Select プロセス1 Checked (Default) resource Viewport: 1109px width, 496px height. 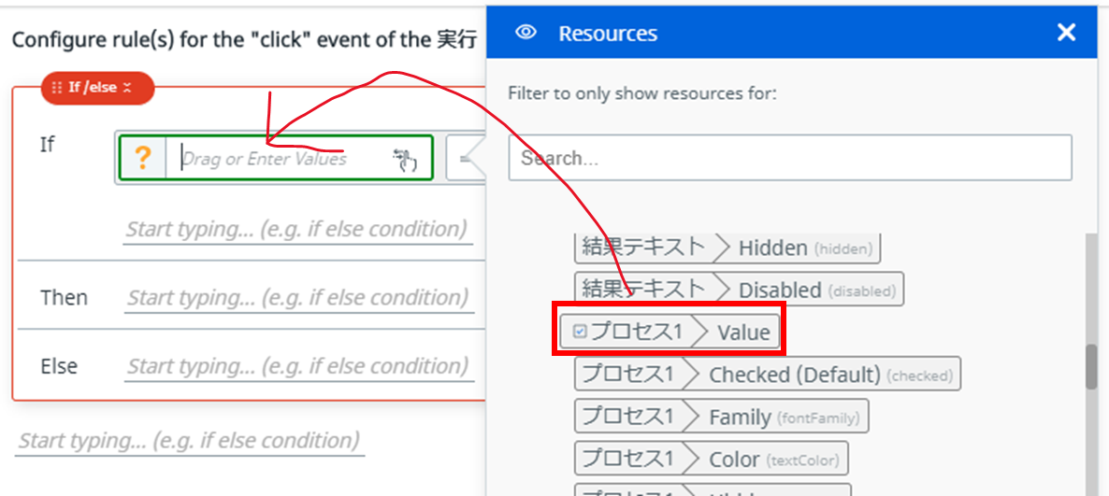pos(767,375)
